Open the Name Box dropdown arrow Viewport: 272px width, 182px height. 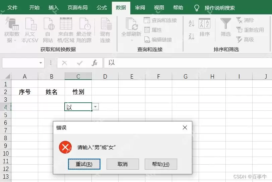[41, 63]
